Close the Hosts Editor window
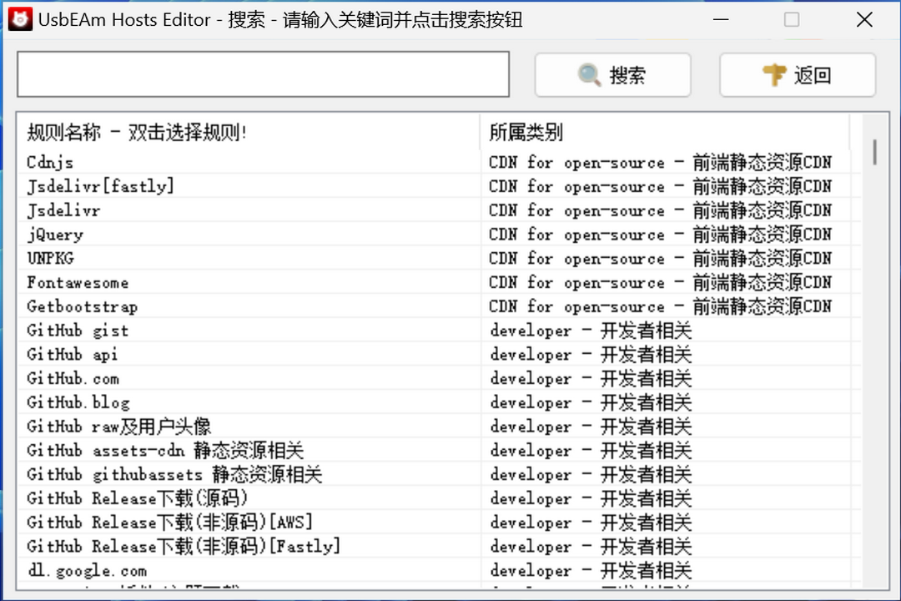901x601 pixels. pyautogui.click(x=864, y=19)
